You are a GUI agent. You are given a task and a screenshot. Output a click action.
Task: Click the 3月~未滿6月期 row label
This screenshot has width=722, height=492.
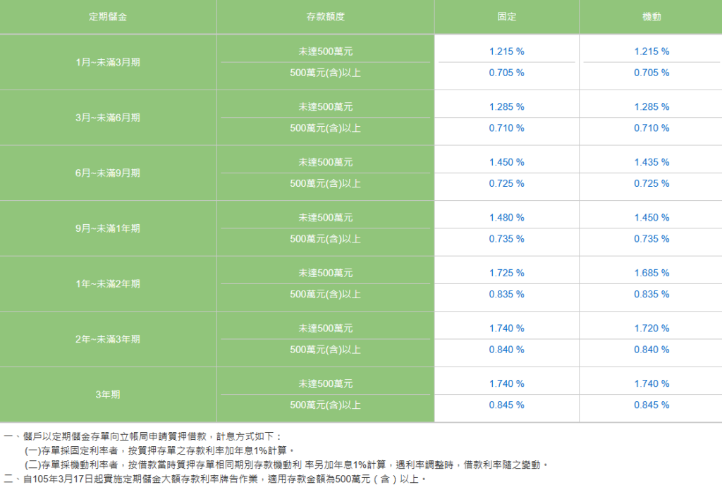pyautogui.click(x=108, y=118)
